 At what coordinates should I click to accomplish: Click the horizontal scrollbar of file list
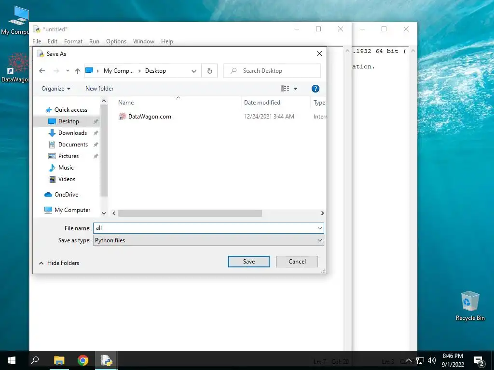190,213
